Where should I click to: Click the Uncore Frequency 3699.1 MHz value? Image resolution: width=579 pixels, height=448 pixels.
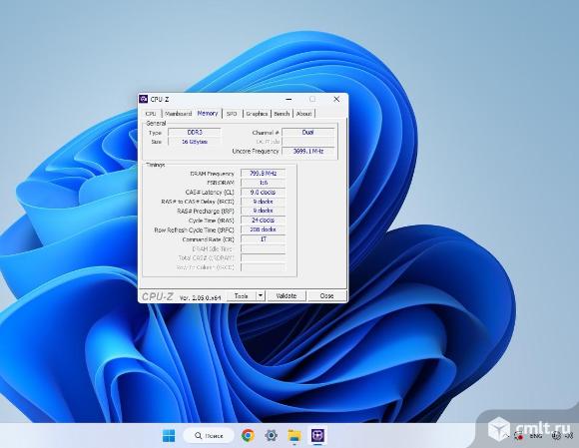click(x=308, y=152)
